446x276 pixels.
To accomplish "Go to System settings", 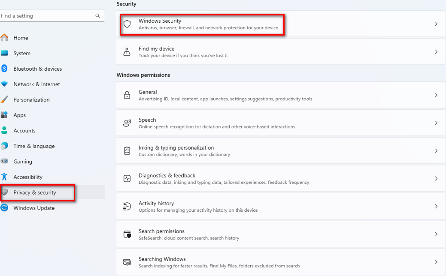I will 52,53.
